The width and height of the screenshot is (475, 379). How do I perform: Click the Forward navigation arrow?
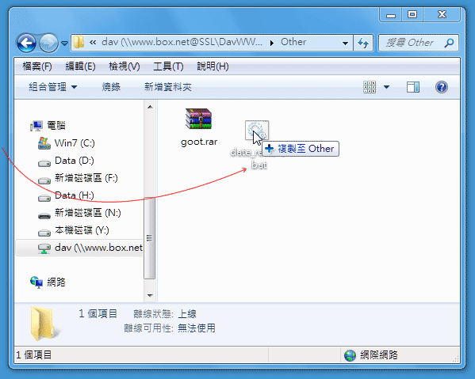(x=49, y=43)
